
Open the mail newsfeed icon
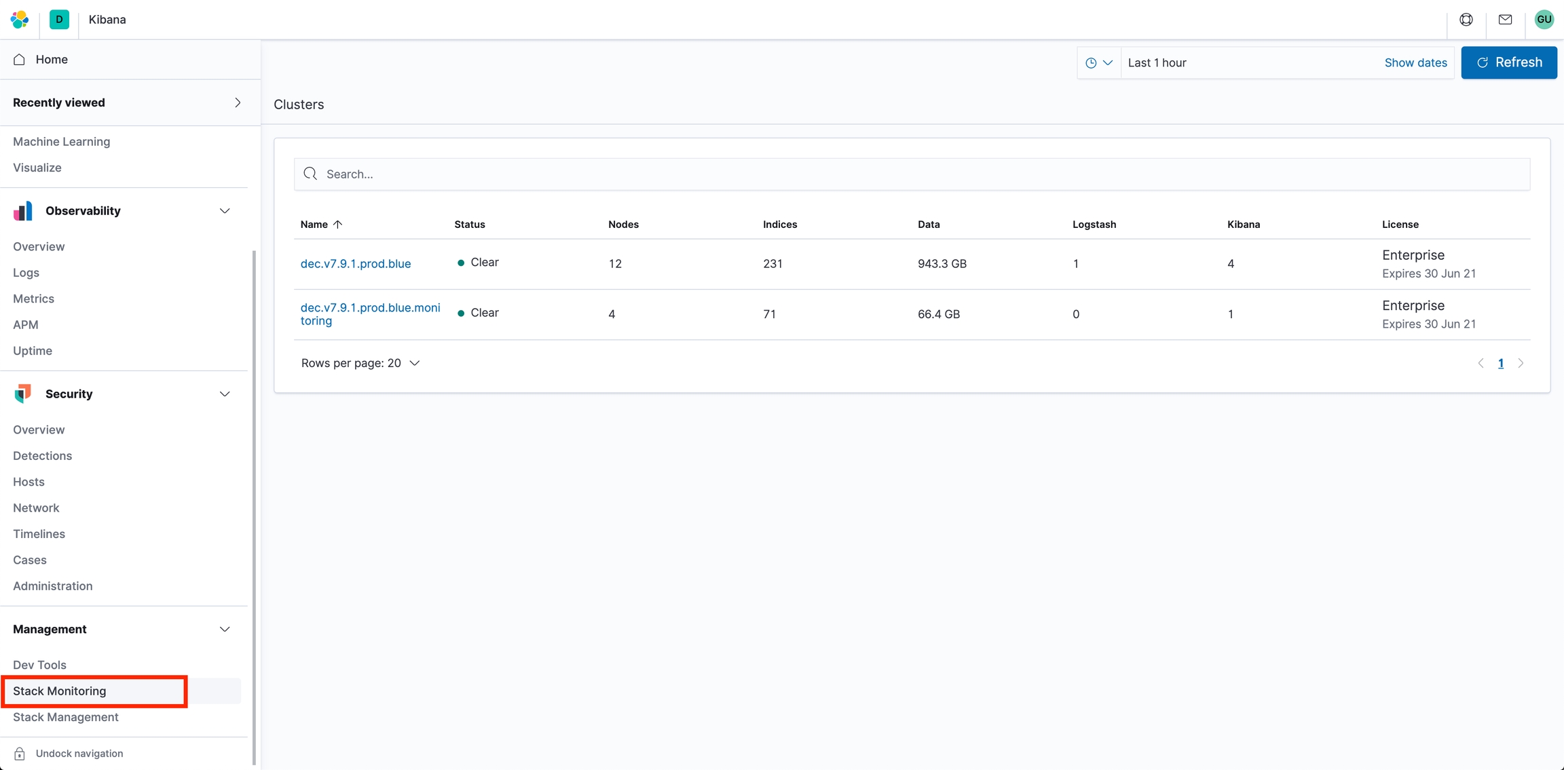click(x=1505, y=20)
